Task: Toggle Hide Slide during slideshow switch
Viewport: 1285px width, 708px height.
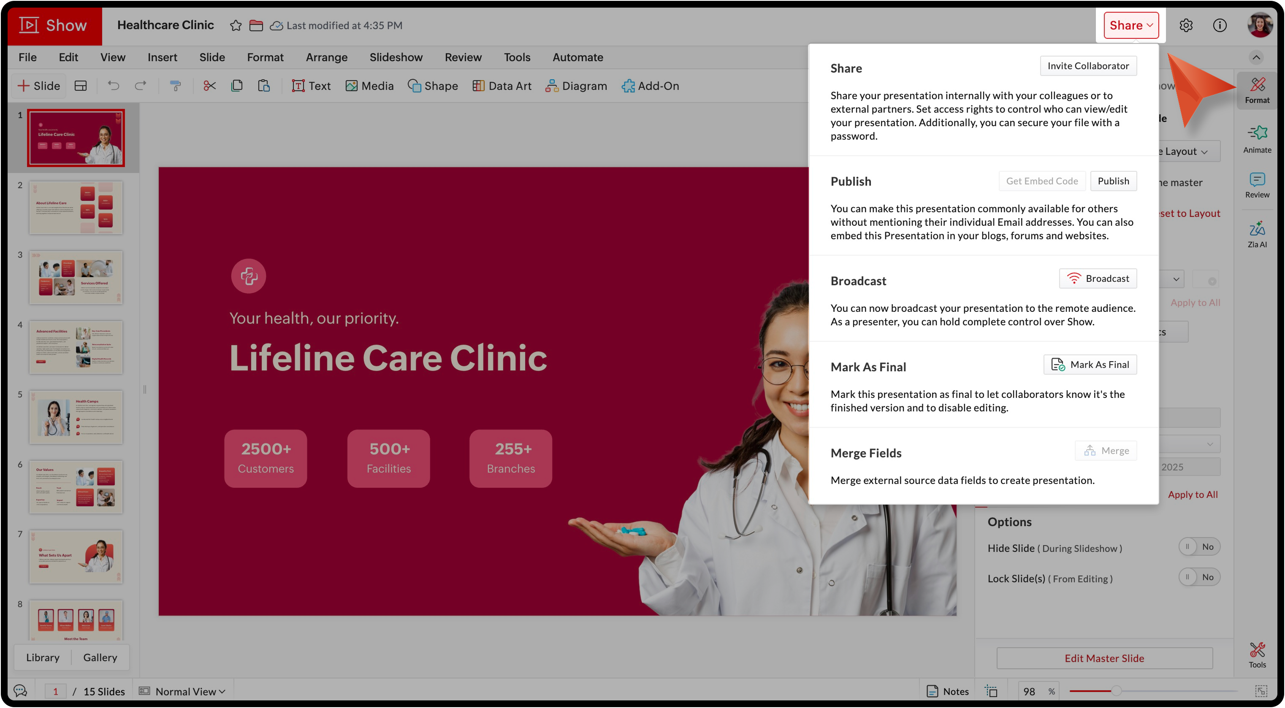Action: pyautogui.click(x=1199, y=546)
